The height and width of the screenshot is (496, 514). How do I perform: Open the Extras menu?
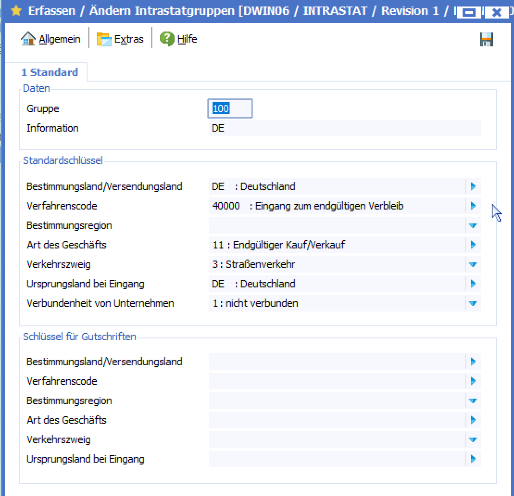tap(120, 39)
